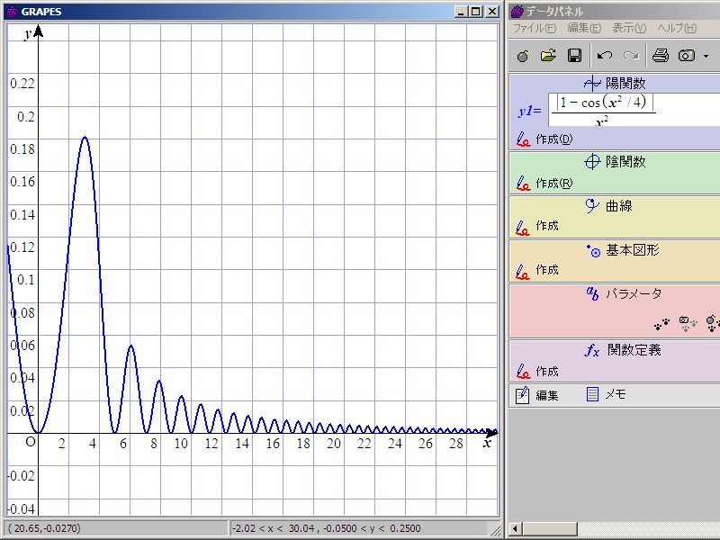
Task: Click 作成 under 曲線 section
Action: click(546, 226)
